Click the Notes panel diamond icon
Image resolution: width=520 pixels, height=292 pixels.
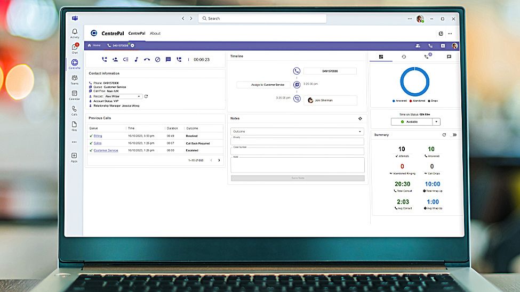pos(360,118)
